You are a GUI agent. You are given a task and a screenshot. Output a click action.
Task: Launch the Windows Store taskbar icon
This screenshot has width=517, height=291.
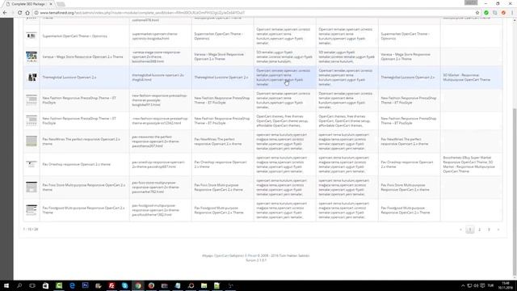[x=45, y=285]
